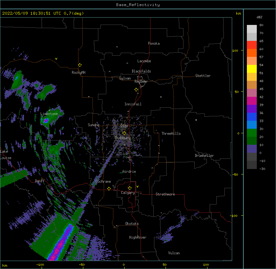
Task: Click the RockyMH label
Action: [x=78, y=72]
